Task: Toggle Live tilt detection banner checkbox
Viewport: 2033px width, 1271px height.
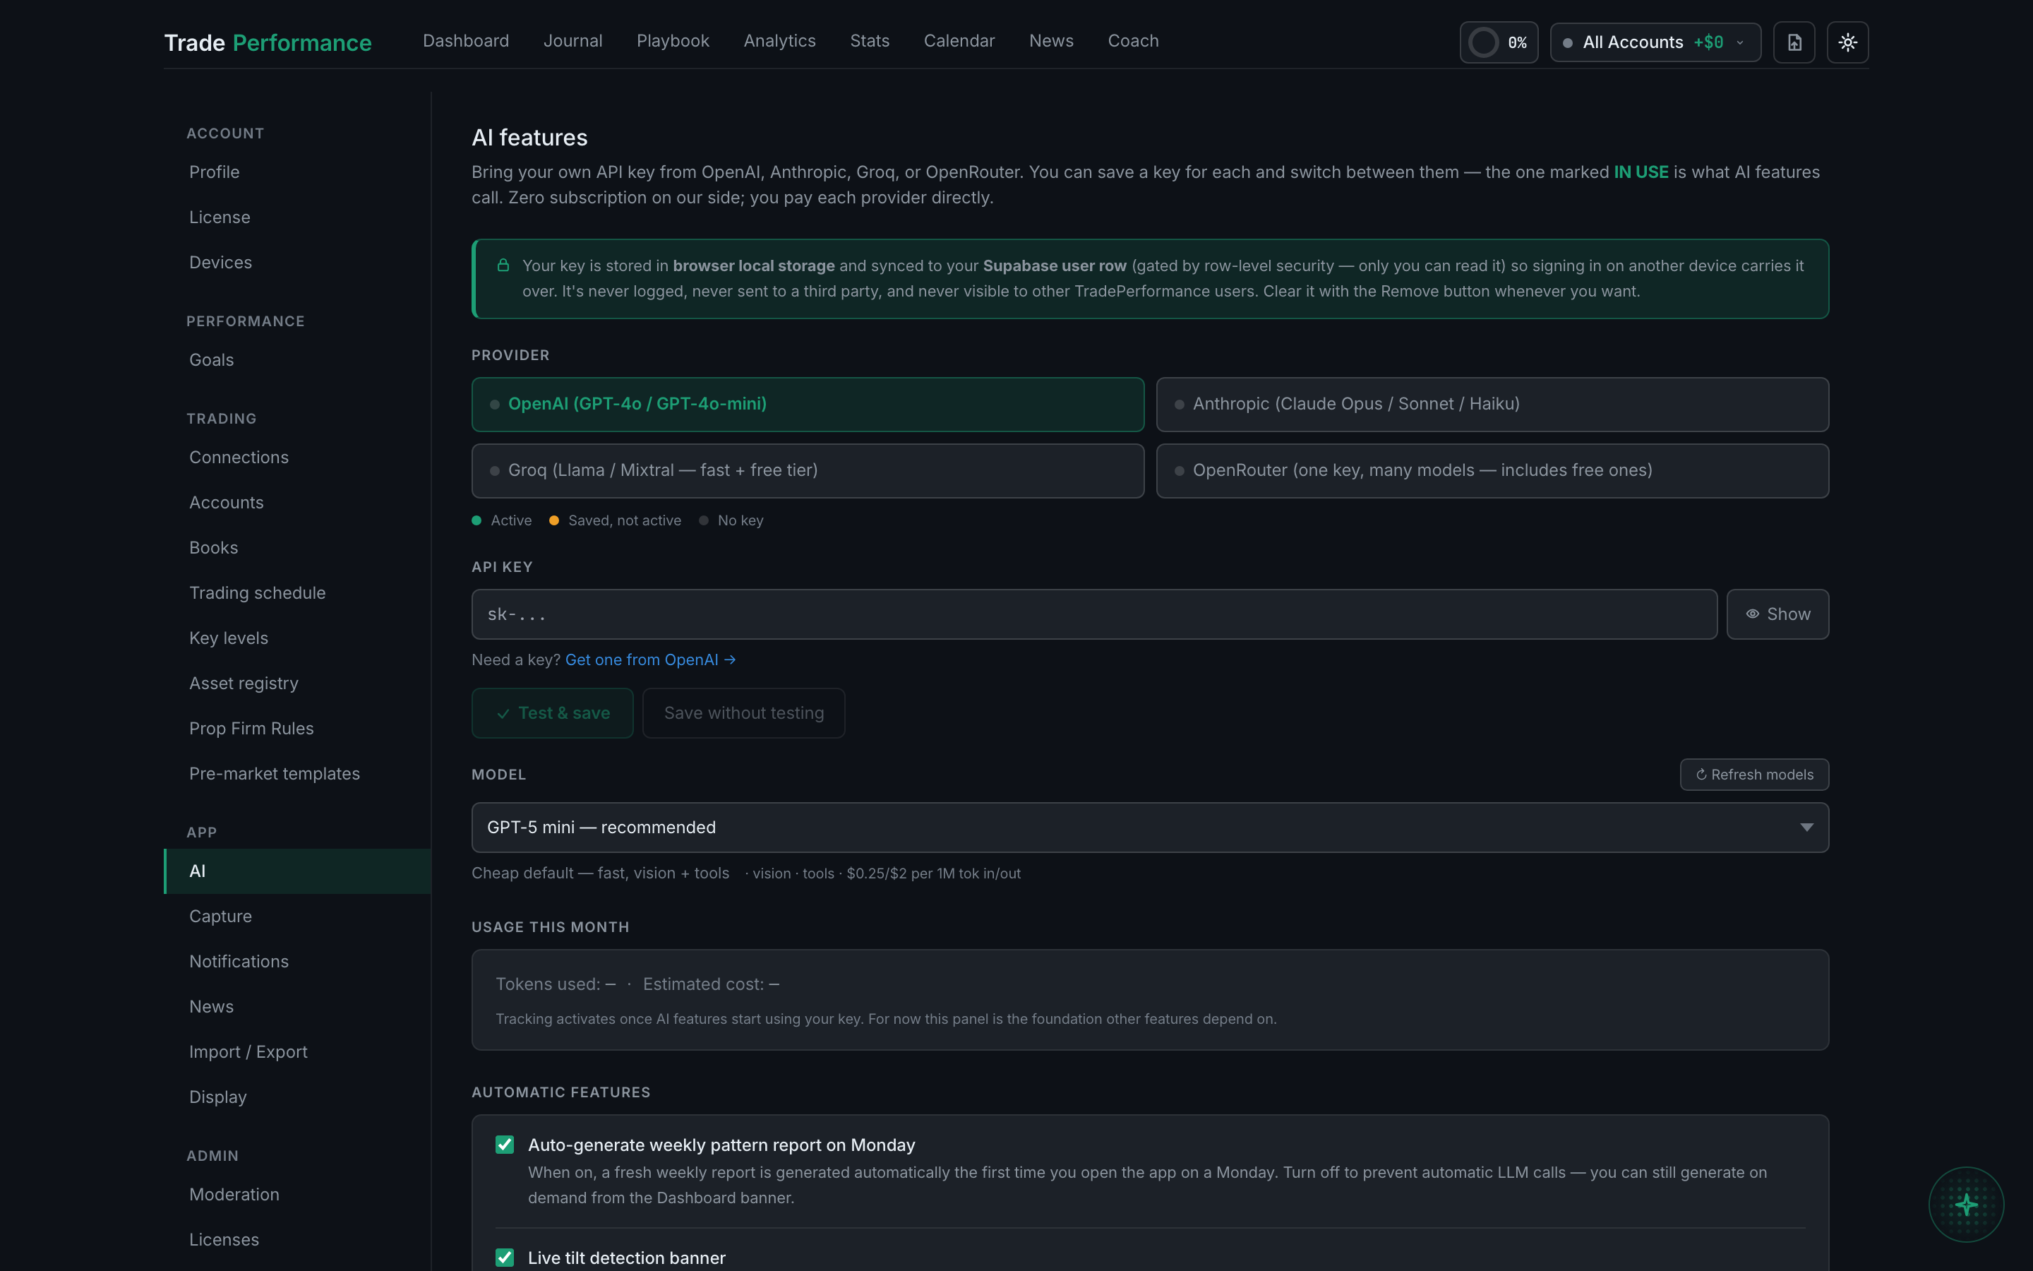Action: [x=505, y=1258]
